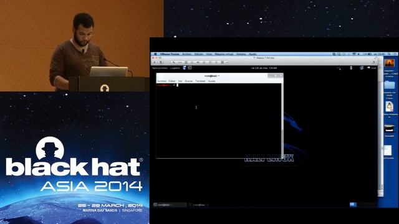Open the Kali Aplicaciones menu
Viewport: 399px width, 224px height.
[160, 68]
